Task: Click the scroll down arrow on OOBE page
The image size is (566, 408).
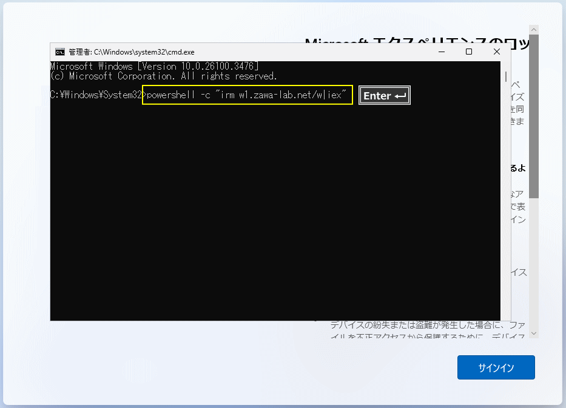Action: coord(534,333)
